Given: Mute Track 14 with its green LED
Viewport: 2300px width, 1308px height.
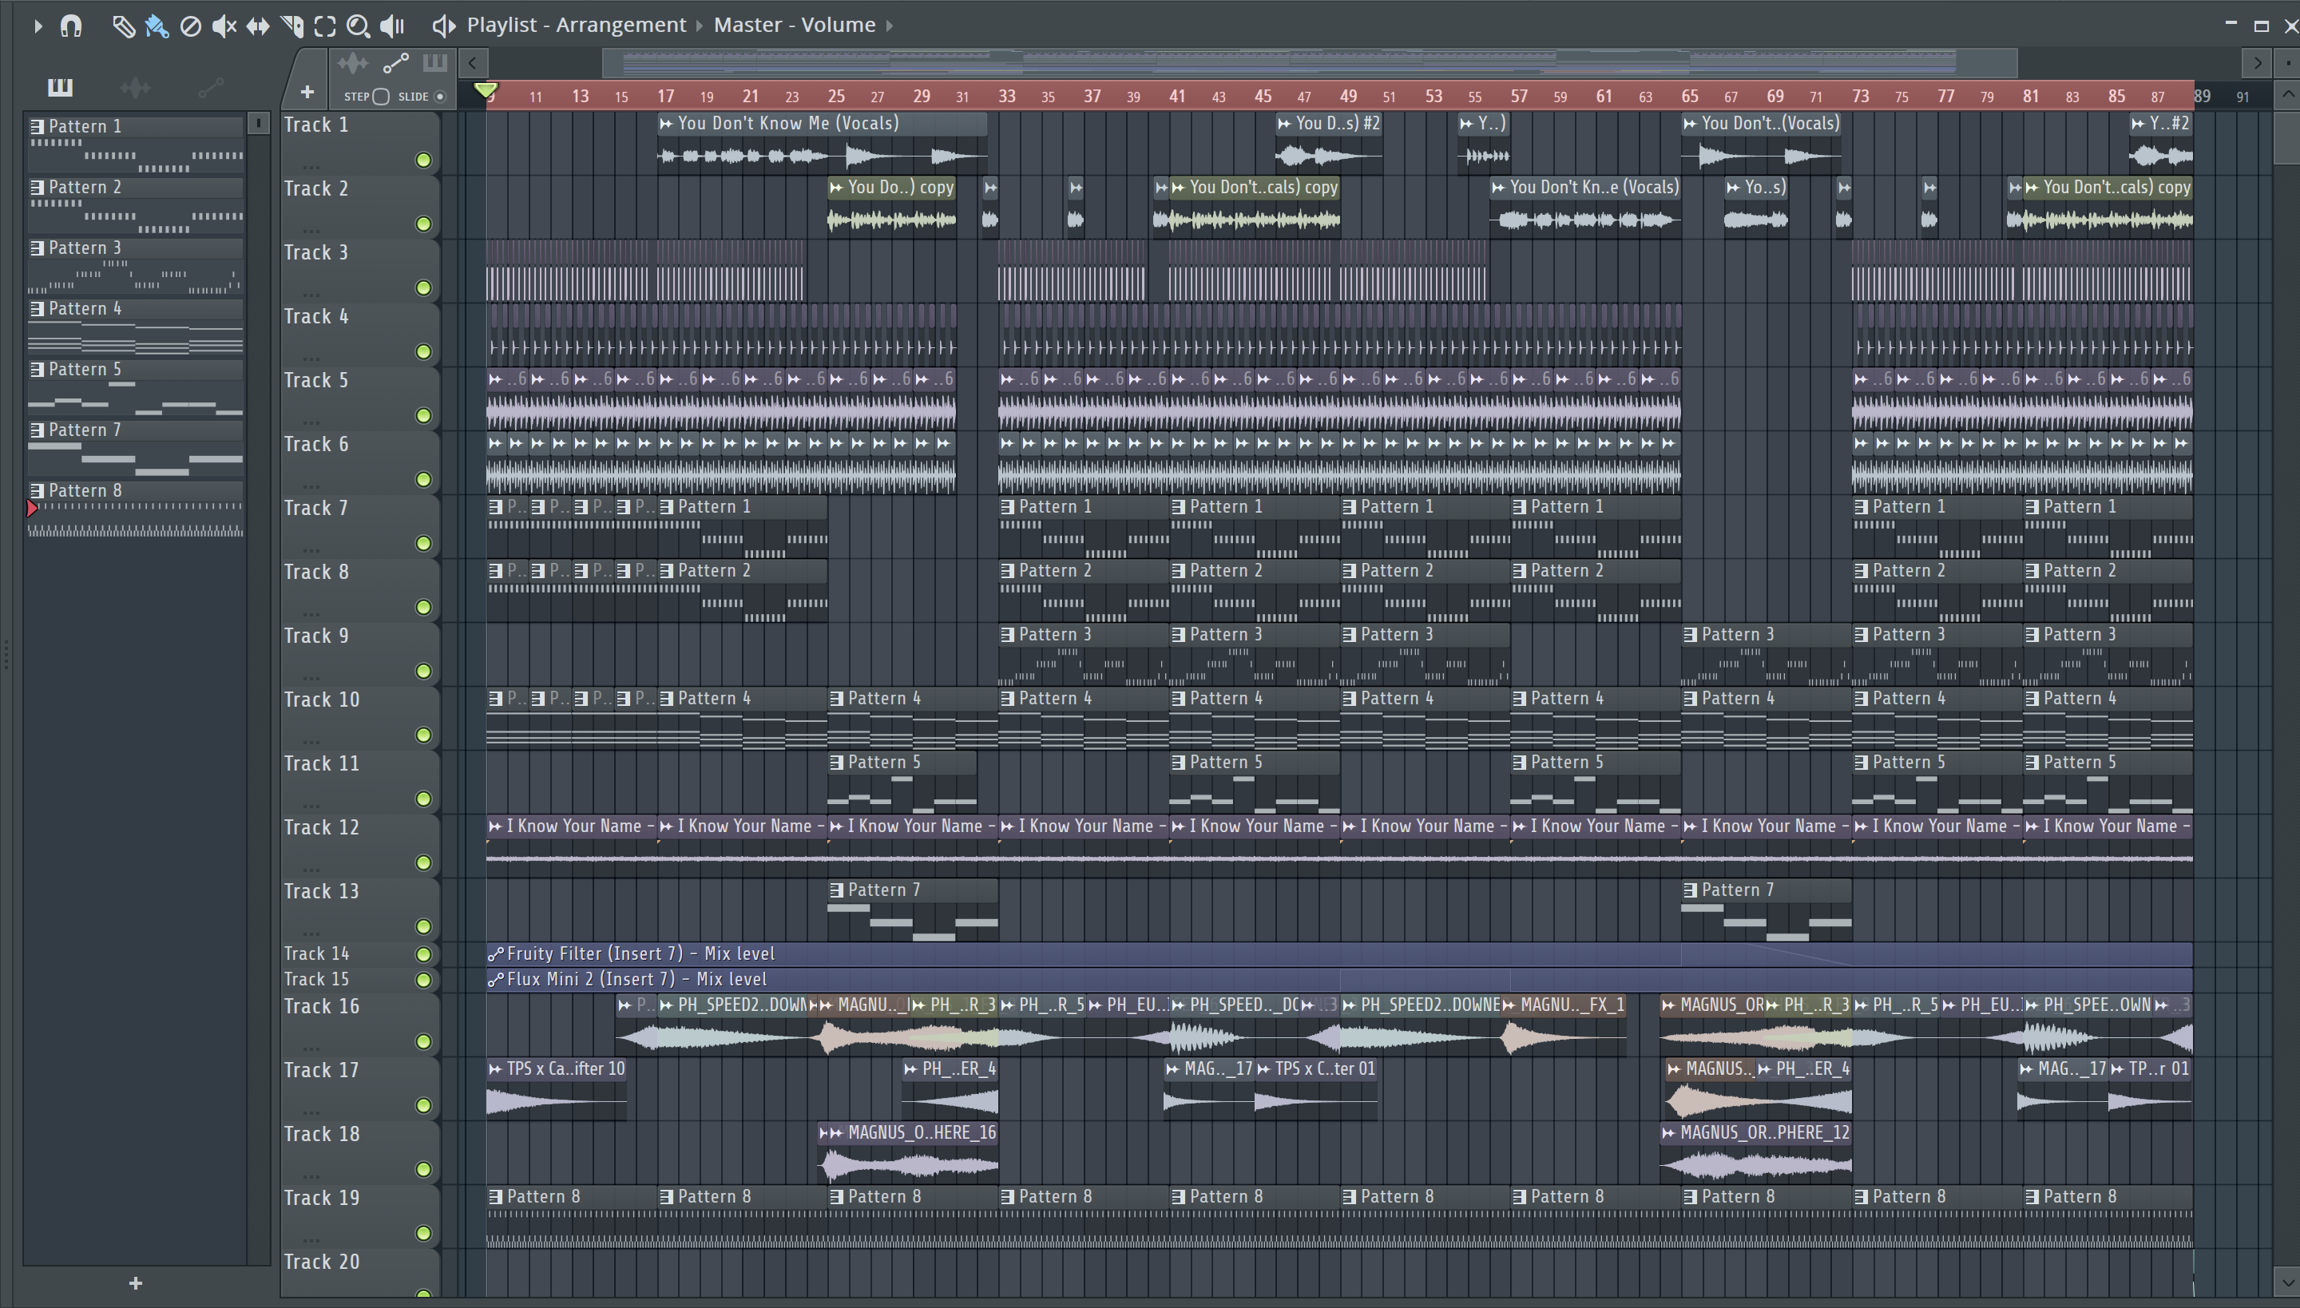Looking at the screenshot, I should point(423,955).
